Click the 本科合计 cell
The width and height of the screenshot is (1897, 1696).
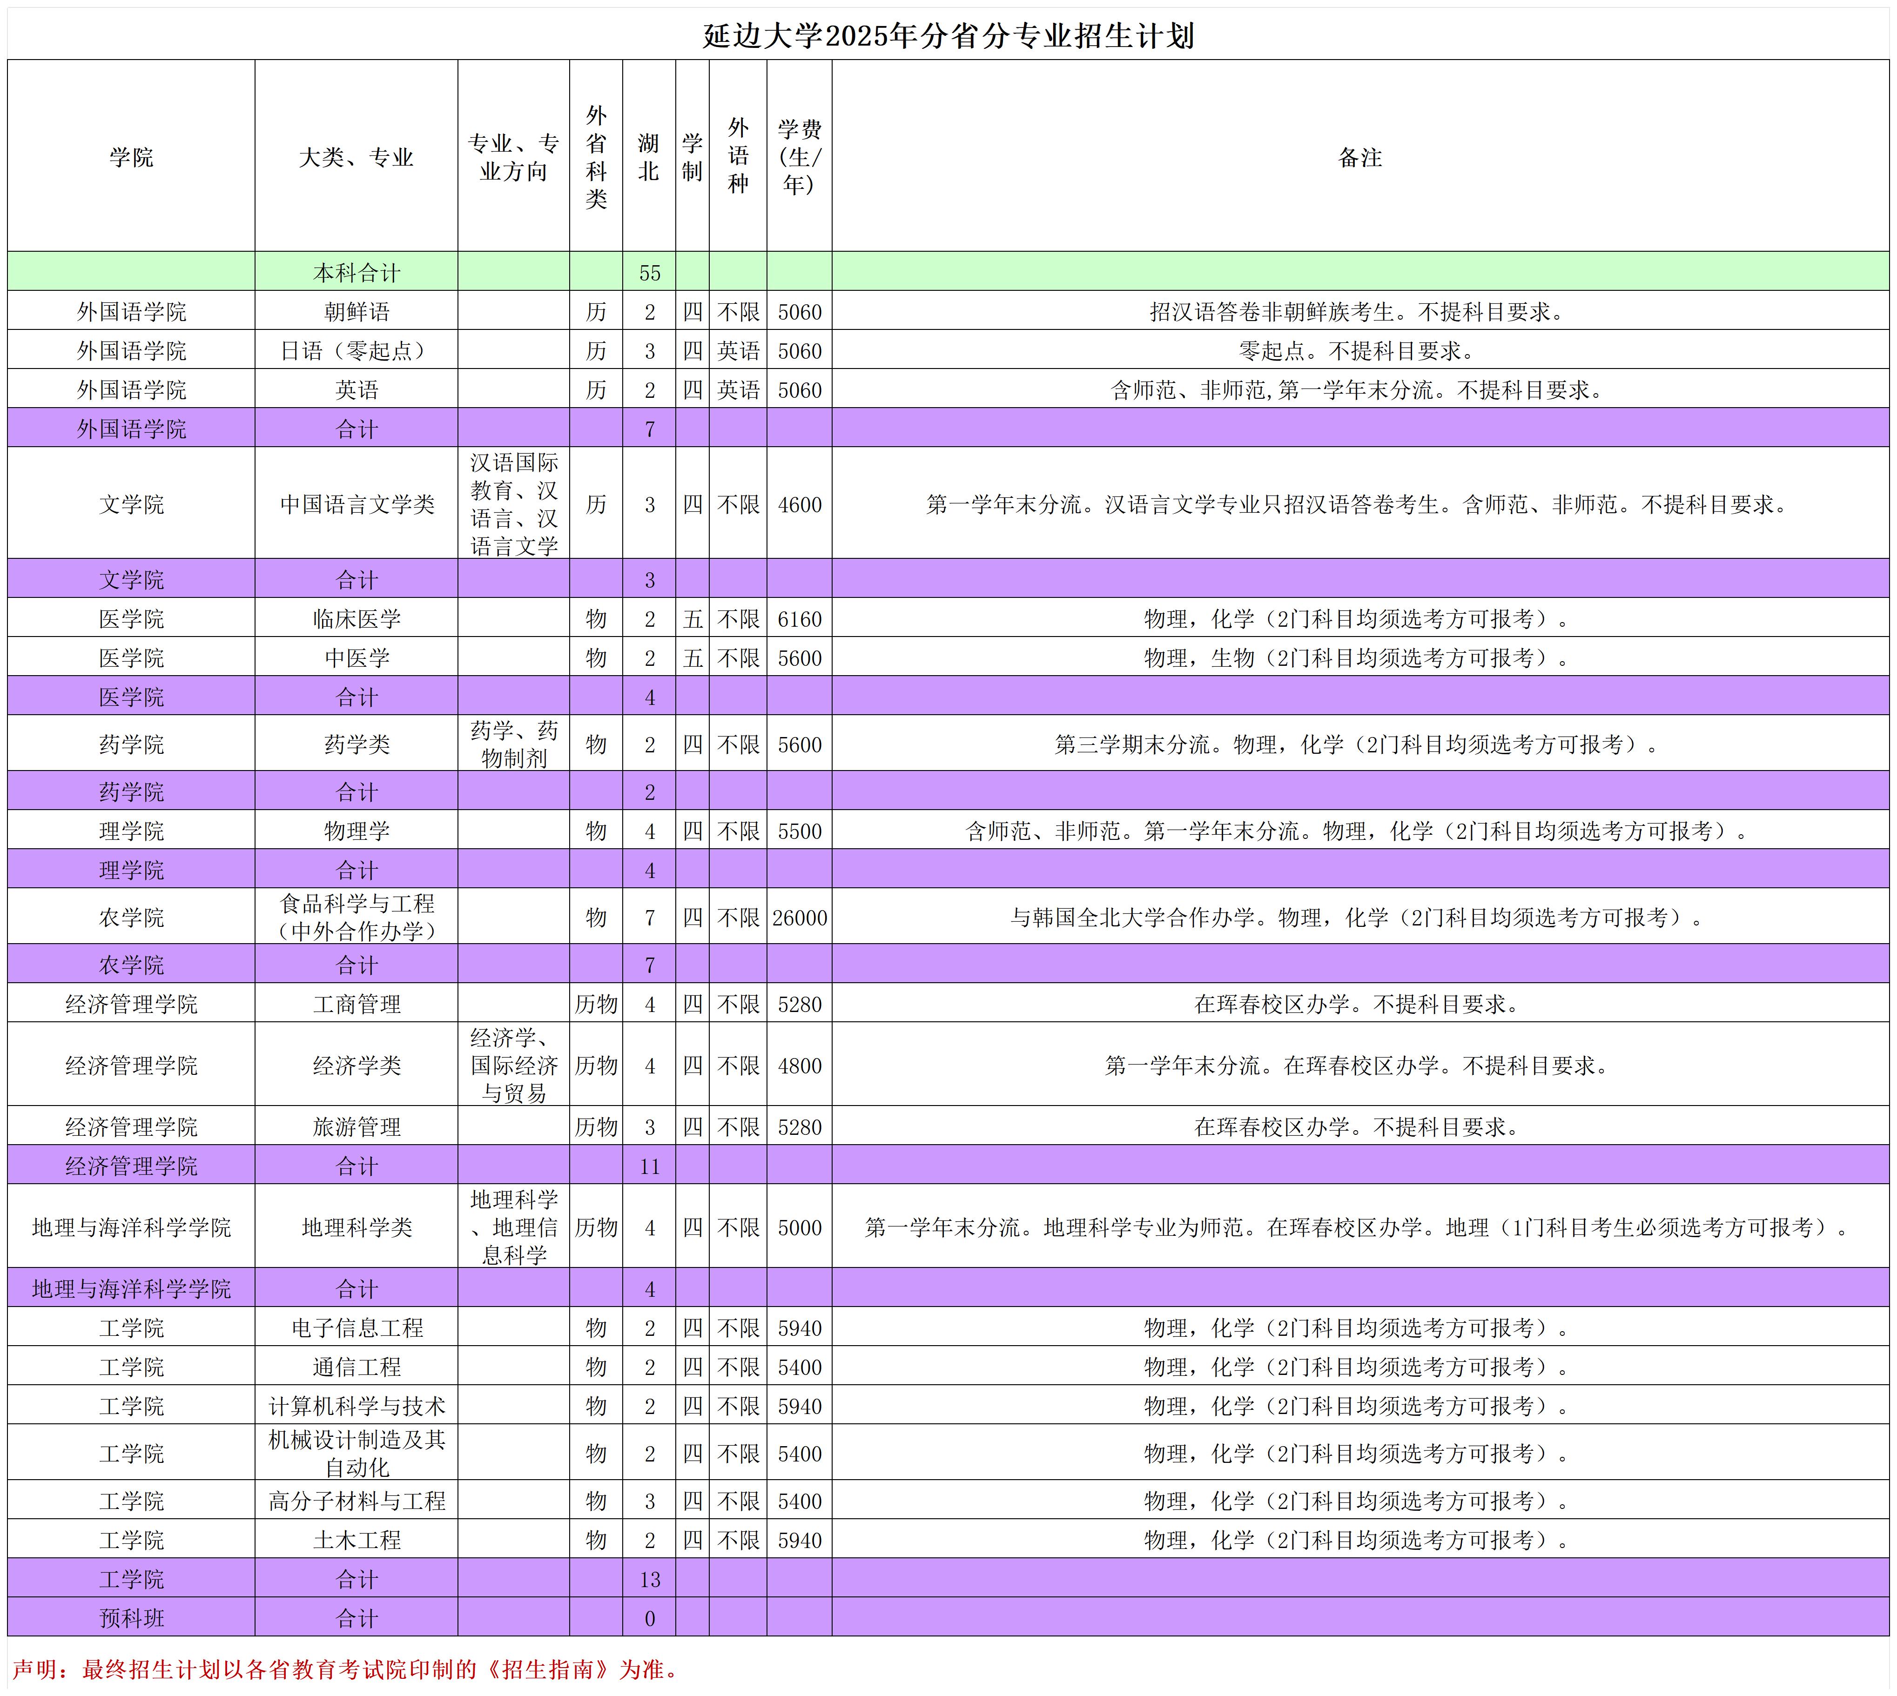[x=356, y=272]
